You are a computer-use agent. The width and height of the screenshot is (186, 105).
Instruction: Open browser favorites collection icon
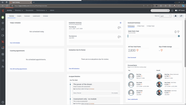165,6
